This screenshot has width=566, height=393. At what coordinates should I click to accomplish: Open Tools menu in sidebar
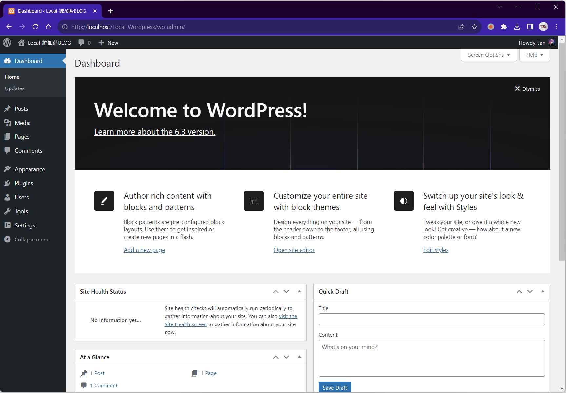tap(21, 211)
